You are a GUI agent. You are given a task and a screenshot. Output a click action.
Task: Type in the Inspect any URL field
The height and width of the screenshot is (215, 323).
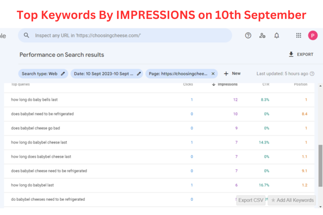(129, 35)
